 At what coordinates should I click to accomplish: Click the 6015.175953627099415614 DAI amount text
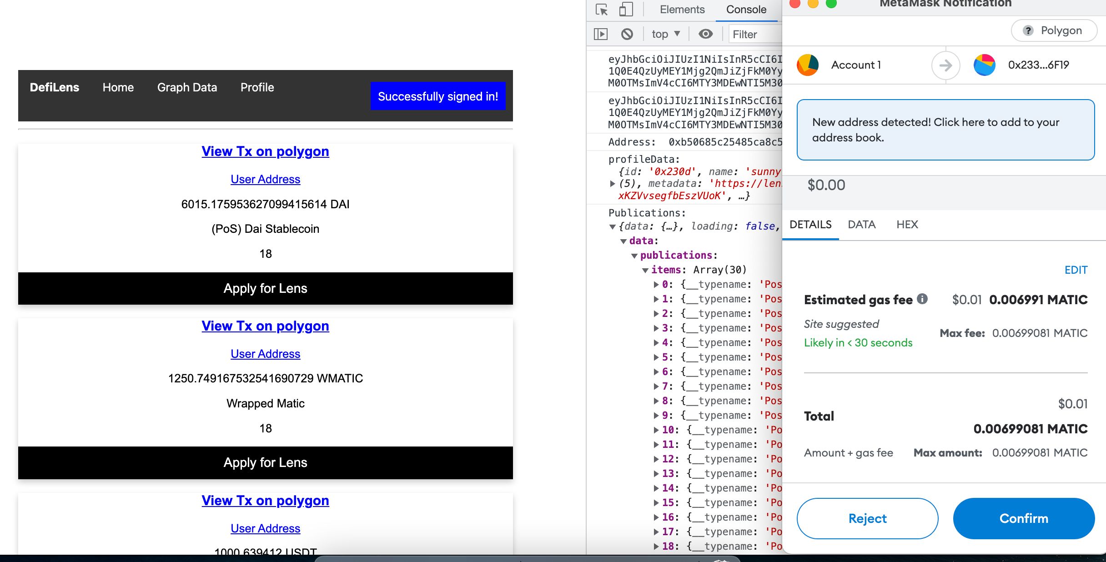[x=266, y=204]
